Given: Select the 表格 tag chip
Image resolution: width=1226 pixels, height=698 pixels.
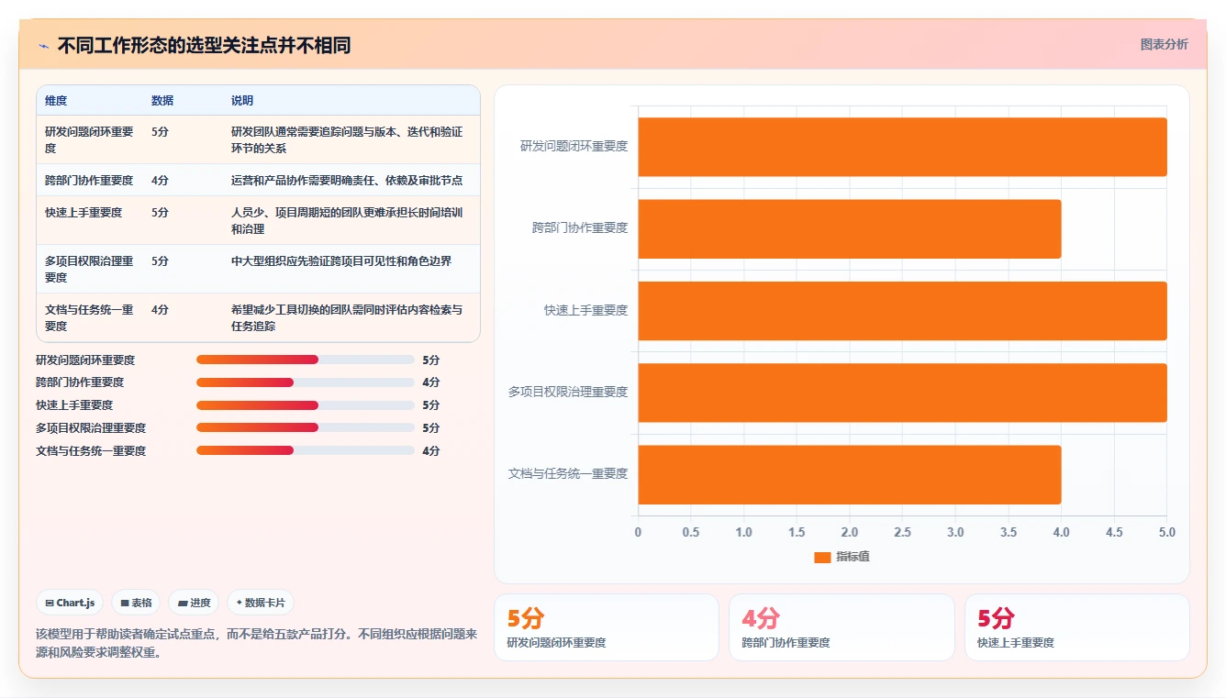Looking at the screenshot, I should tap(136, 603).
